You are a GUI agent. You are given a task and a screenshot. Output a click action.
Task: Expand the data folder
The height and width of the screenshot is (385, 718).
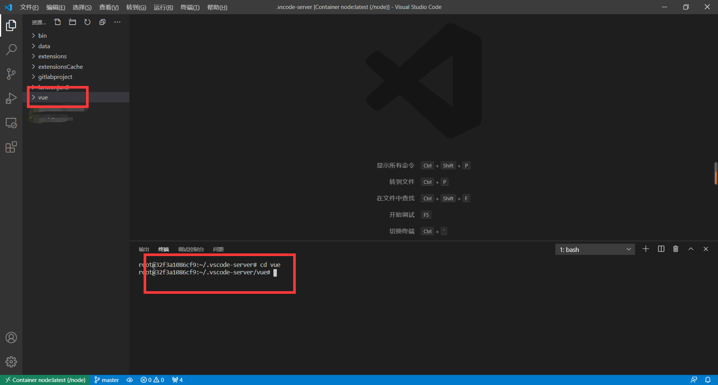coord(76,46)
